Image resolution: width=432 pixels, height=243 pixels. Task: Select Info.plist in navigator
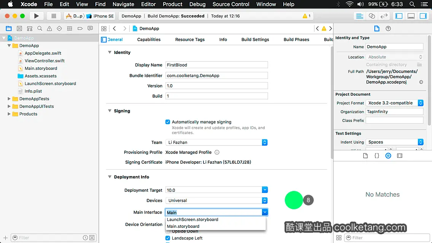33,91
